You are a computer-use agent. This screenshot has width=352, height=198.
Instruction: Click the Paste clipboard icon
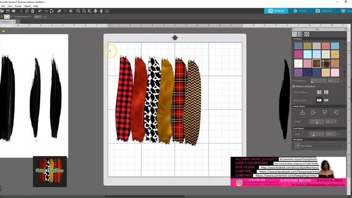pyautogui.click(x=32, y=11)
